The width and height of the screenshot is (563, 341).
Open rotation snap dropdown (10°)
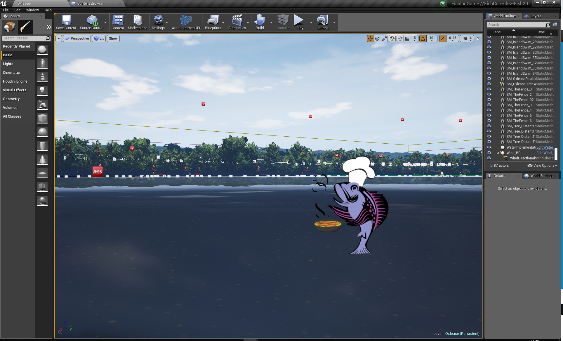click(432, 39)
